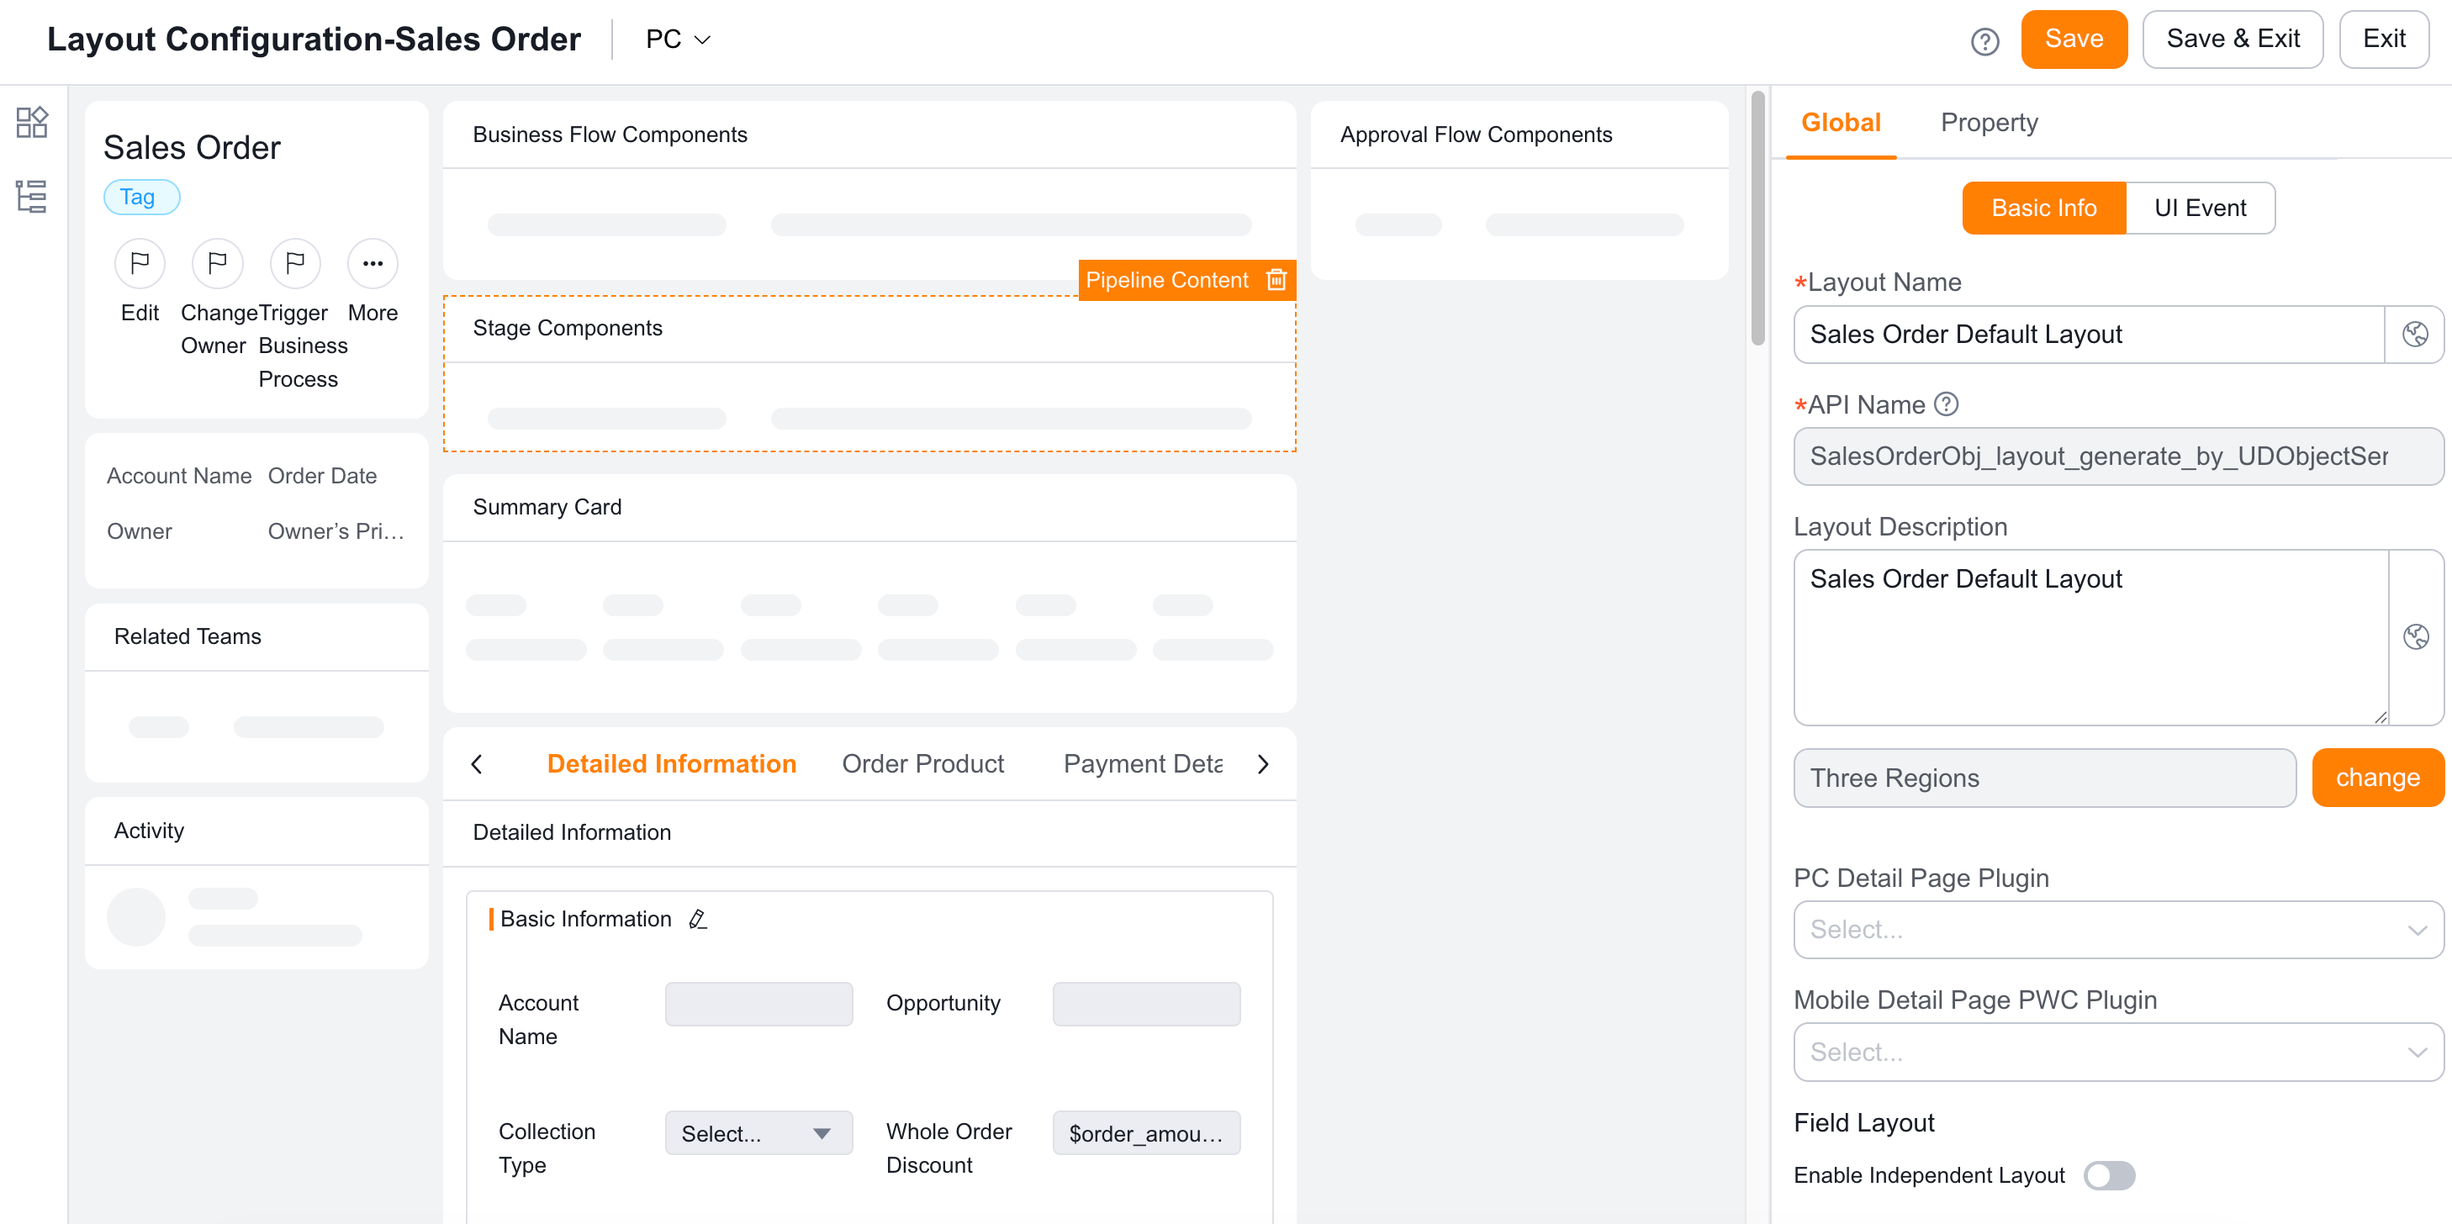Select the Basic Info segment
The image size is (2452, 1224).
(2043, 208)
